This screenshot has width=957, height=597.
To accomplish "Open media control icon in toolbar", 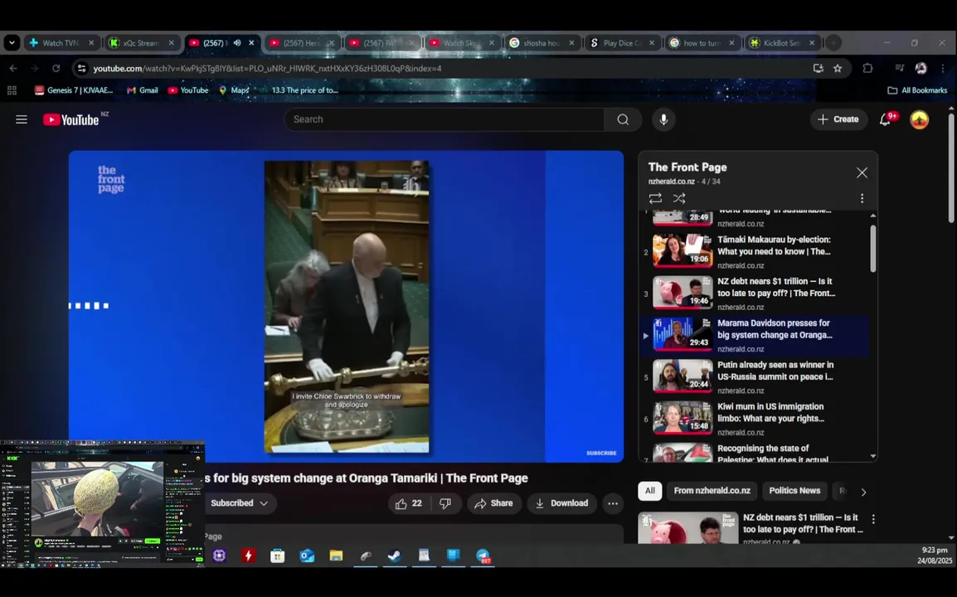I will (x=899, y=68).
